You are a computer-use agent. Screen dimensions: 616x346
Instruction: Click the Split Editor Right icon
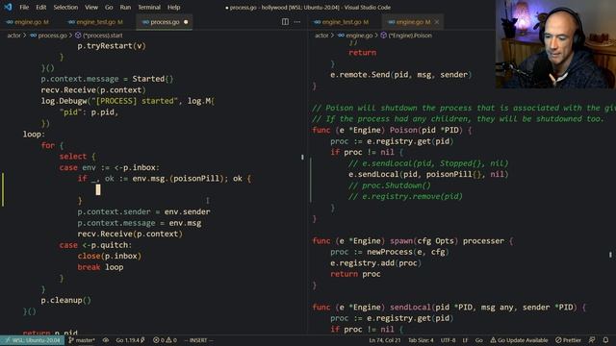(x=285, y=22)
